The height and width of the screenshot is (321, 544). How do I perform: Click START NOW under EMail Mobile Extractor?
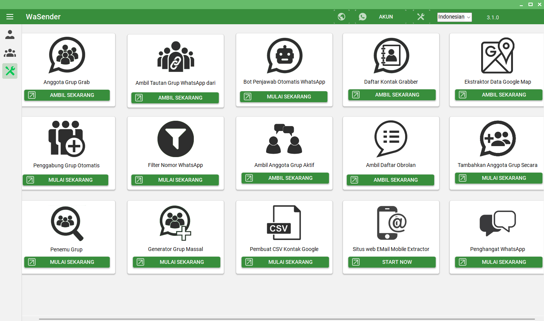click(x=392, y=262)
